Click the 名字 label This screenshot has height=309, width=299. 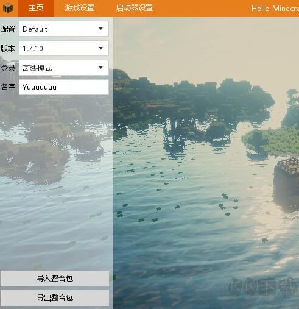point(8,87)
